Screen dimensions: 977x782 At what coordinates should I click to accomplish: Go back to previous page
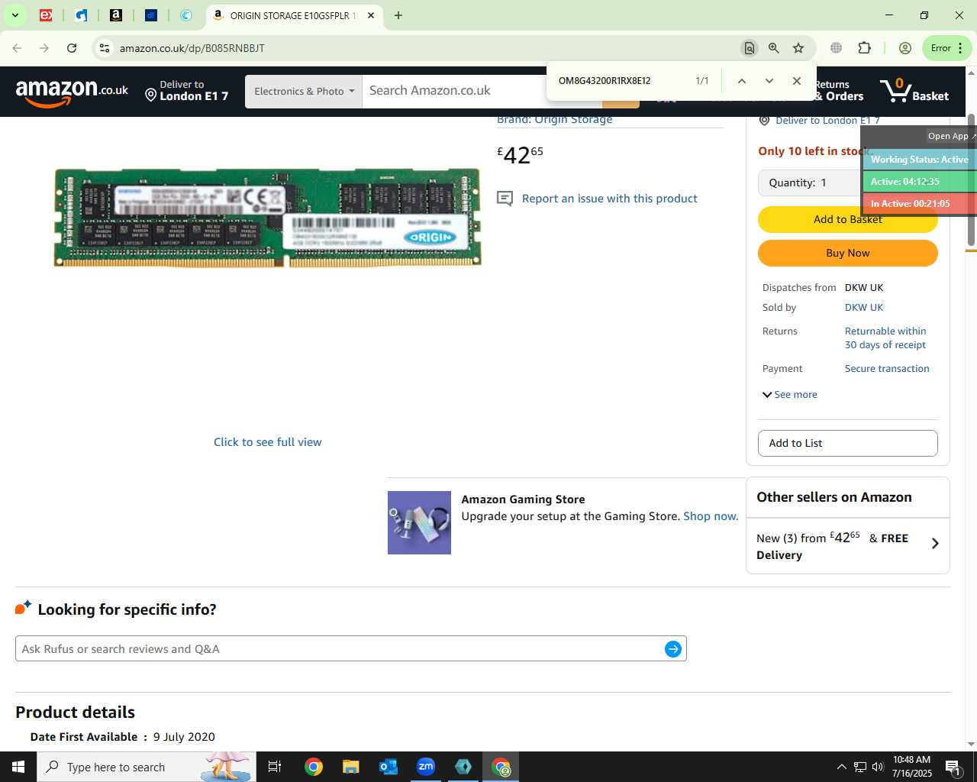tap(17, 48)
